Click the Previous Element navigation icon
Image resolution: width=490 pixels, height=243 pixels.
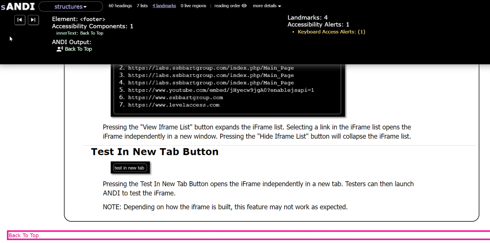(19, 20)
